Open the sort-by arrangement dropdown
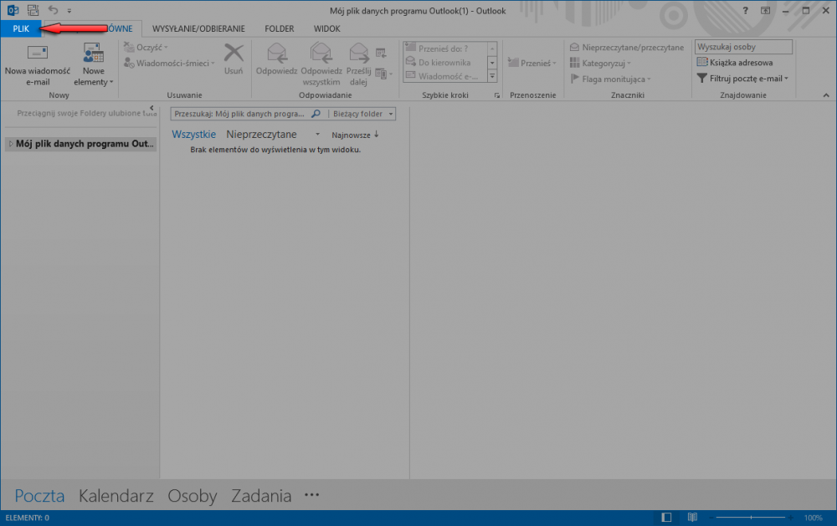Viewport: 837px width, 526px height. [317, 135]
